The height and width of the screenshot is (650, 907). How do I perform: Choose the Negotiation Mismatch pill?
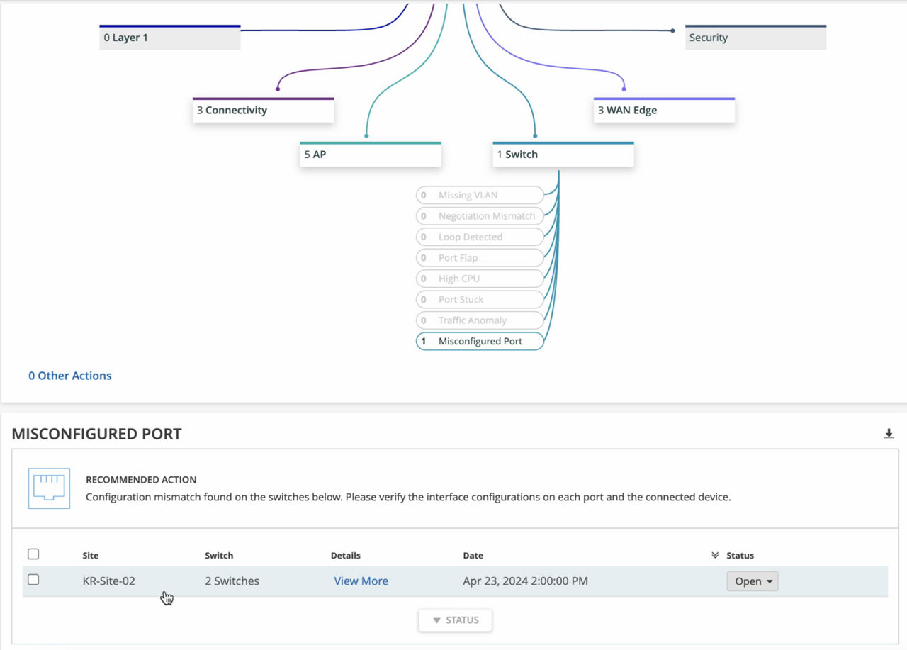click(x=480, y=216)
